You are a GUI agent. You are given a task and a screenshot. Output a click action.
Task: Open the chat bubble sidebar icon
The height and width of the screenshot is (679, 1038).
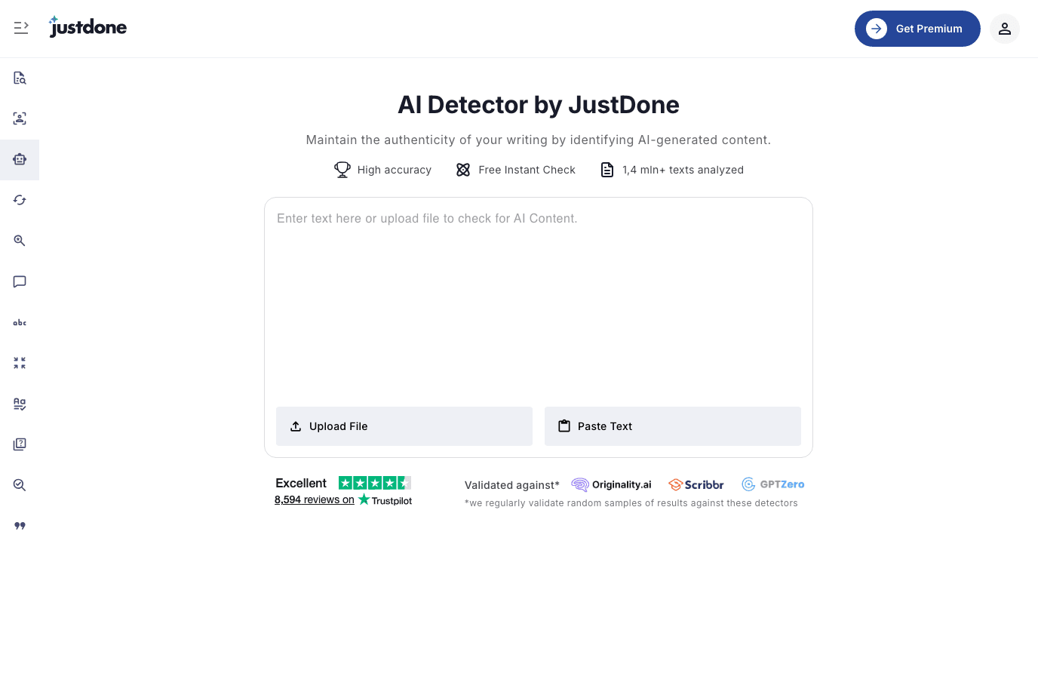pyautogui.click(x=20, y=281)
